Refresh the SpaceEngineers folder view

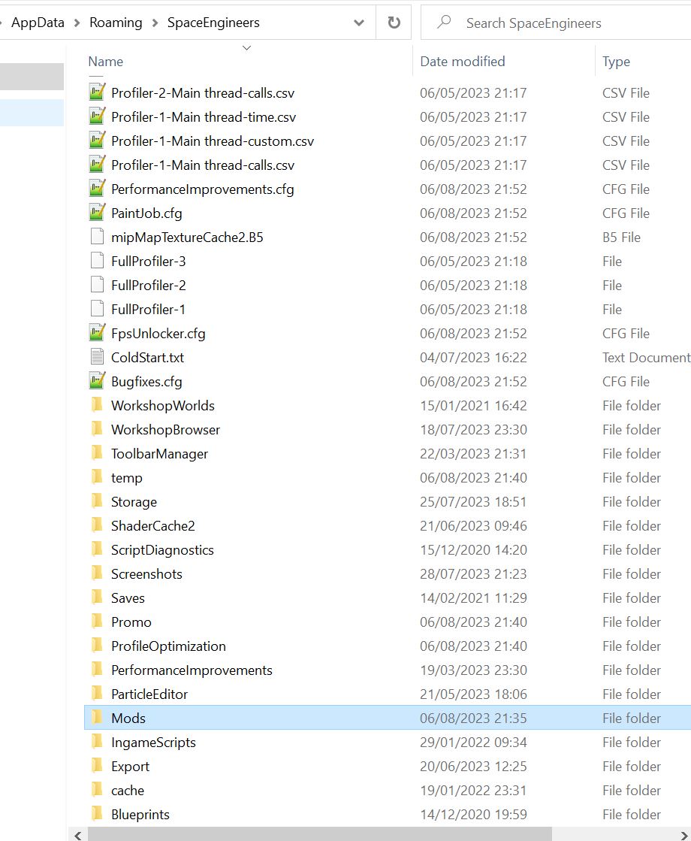394,23
